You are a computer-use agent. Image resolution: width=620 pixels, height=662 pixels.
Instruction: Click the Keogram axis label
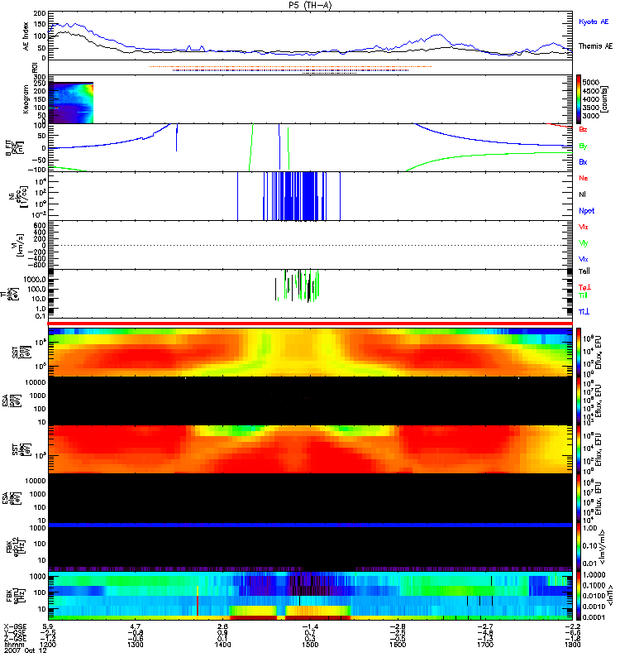(x=26, y=99)
